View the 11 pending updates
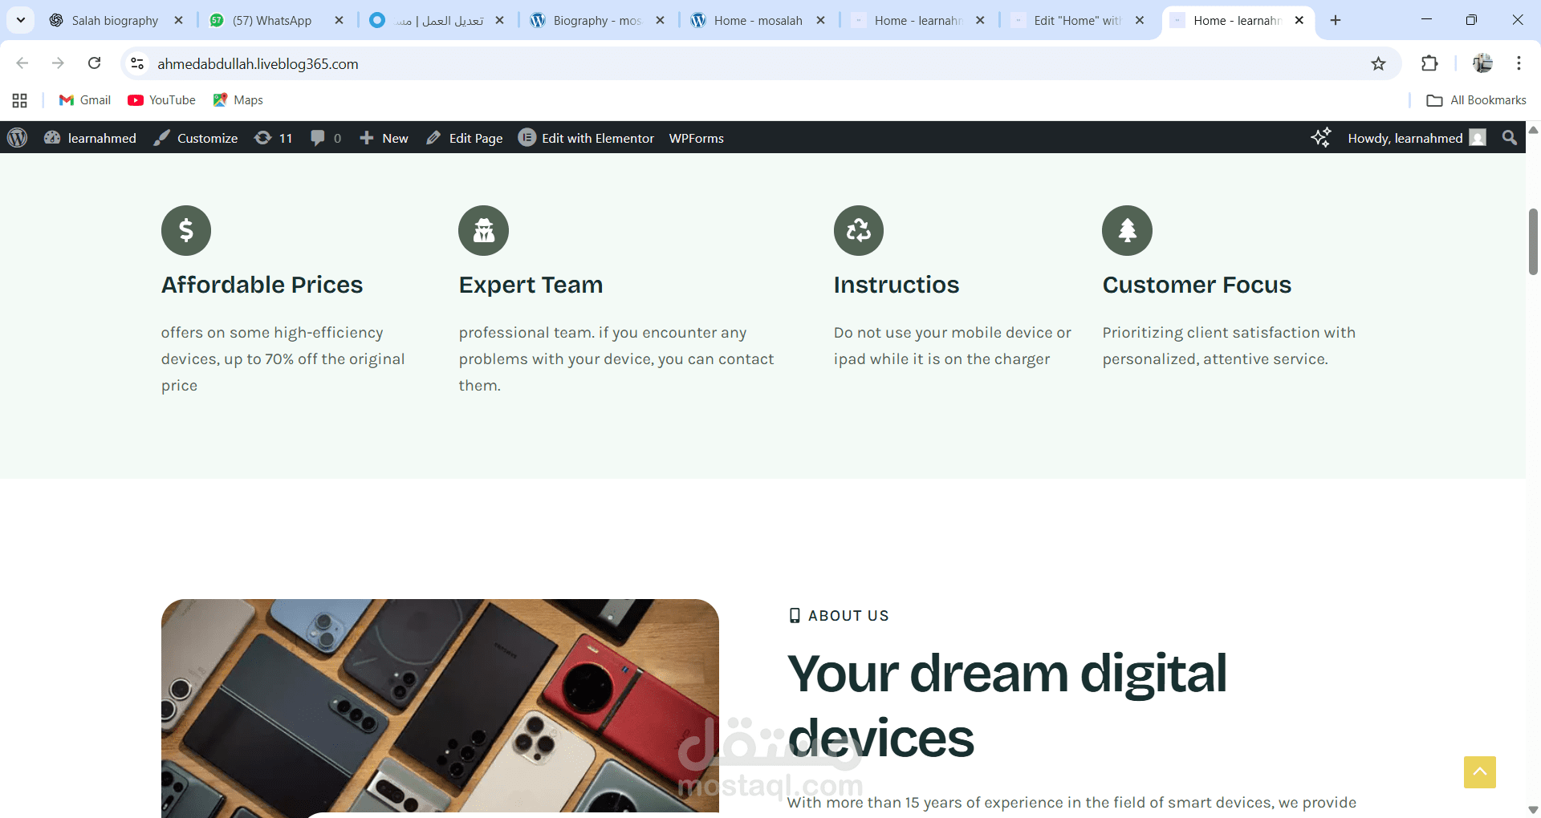Image resolution: width=1541 pixels, height=818 pixels. click(x=274, y=138)
